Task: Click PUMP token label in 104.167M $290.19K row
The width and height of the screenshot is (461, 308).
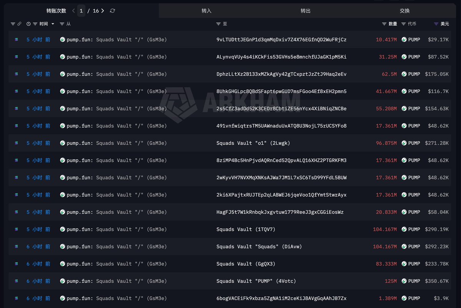Action: pyautogui.click(x=414, y=229)
